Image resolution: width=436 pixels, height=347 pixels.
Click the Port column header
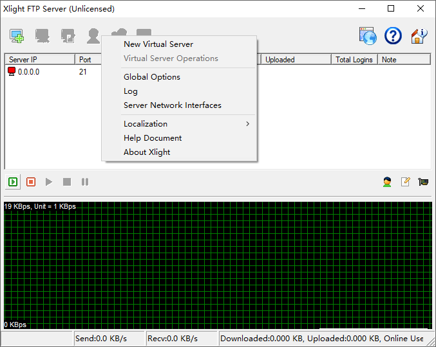click(x=88, y=60)
